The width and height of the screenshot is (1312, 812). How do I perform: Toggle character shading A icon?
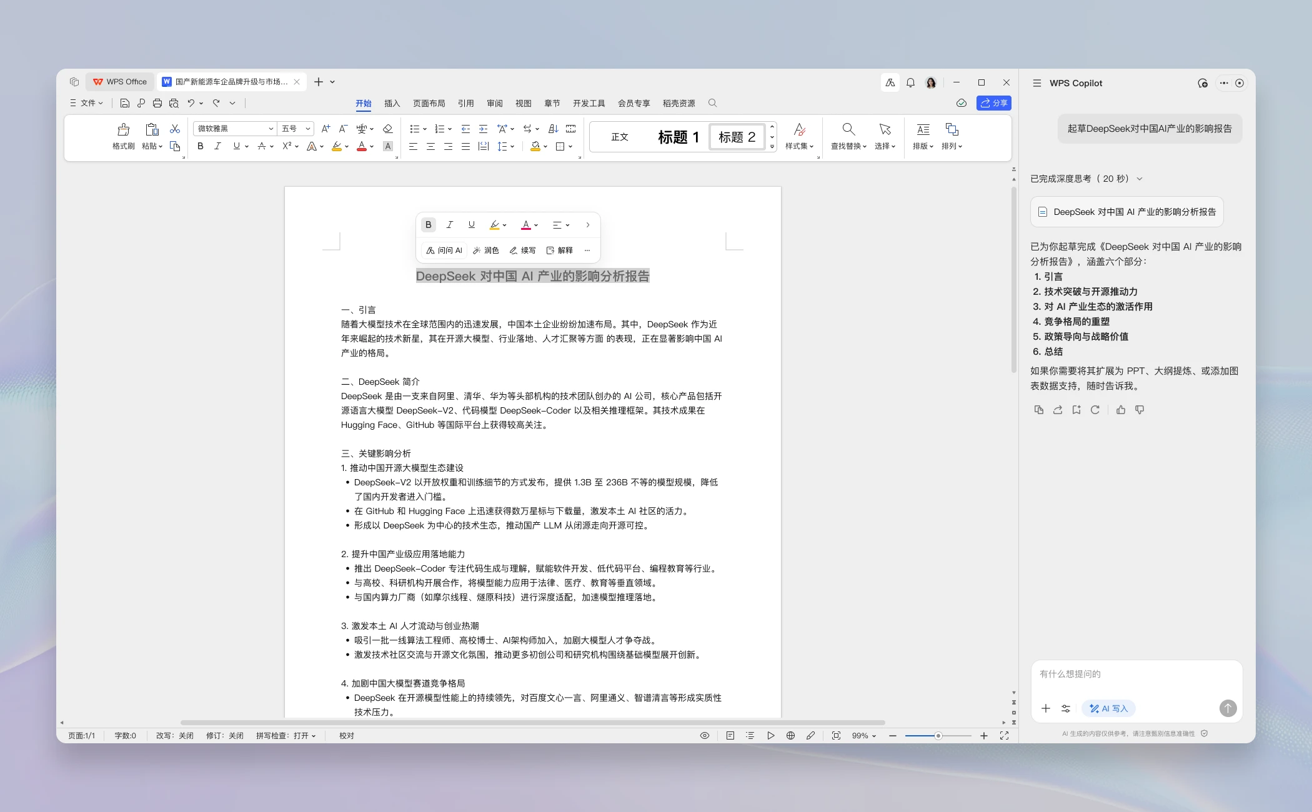388,146
